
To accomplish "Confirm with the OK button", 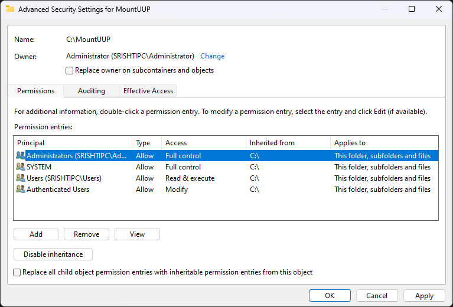I will click(x=330, y=296).
